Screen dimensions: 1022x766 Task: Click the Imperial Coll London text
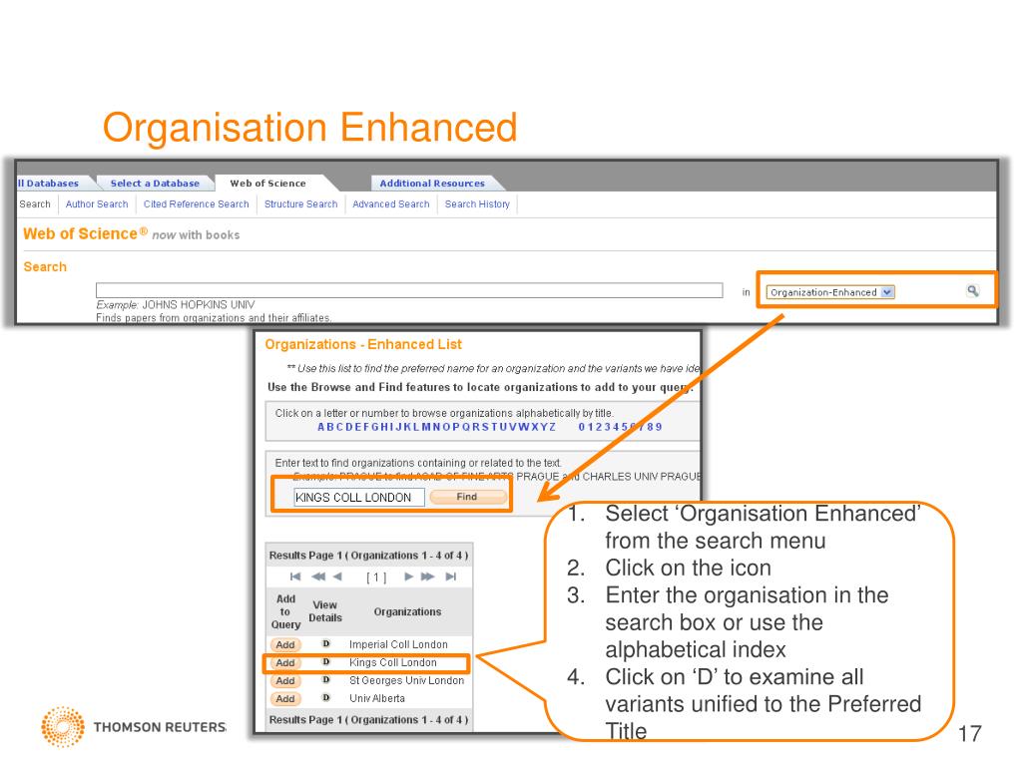(398, 644)
